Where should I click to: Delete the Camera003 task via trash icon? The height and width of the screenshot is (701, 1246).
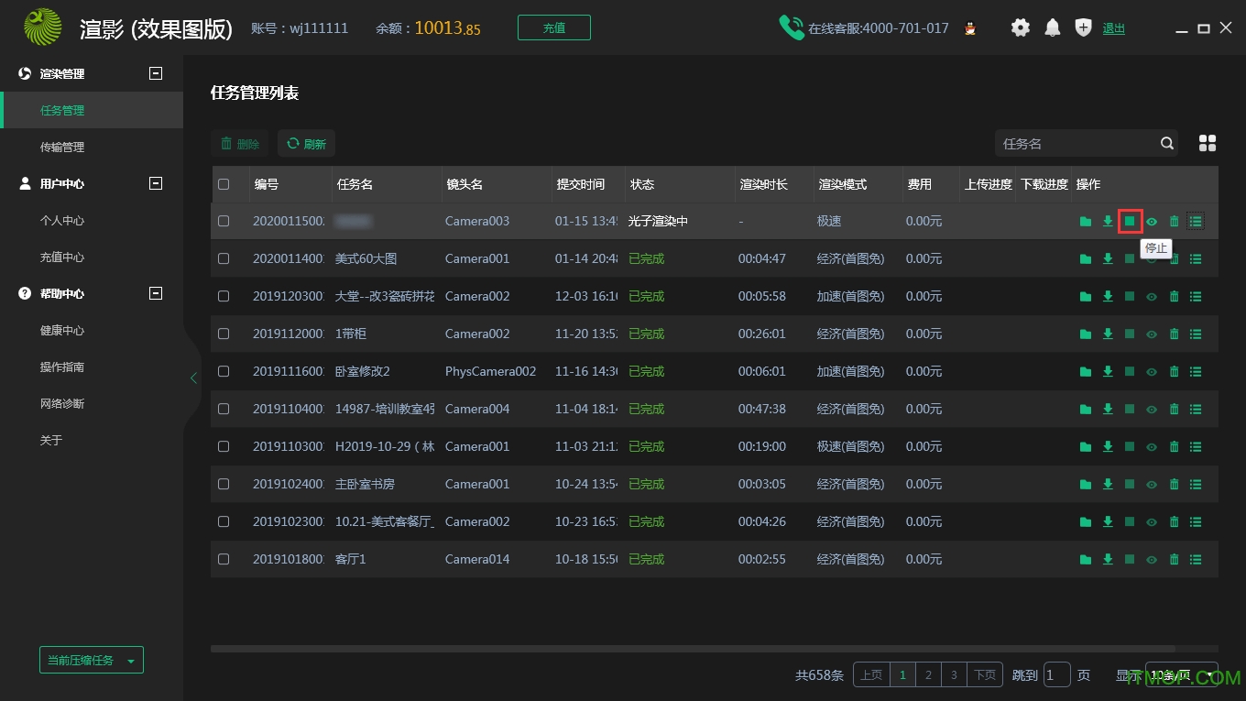1174,221
